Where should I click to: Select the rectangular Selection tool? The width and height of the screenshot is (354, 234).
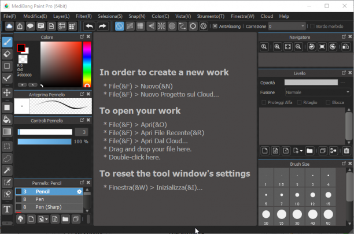pos(7,146)
